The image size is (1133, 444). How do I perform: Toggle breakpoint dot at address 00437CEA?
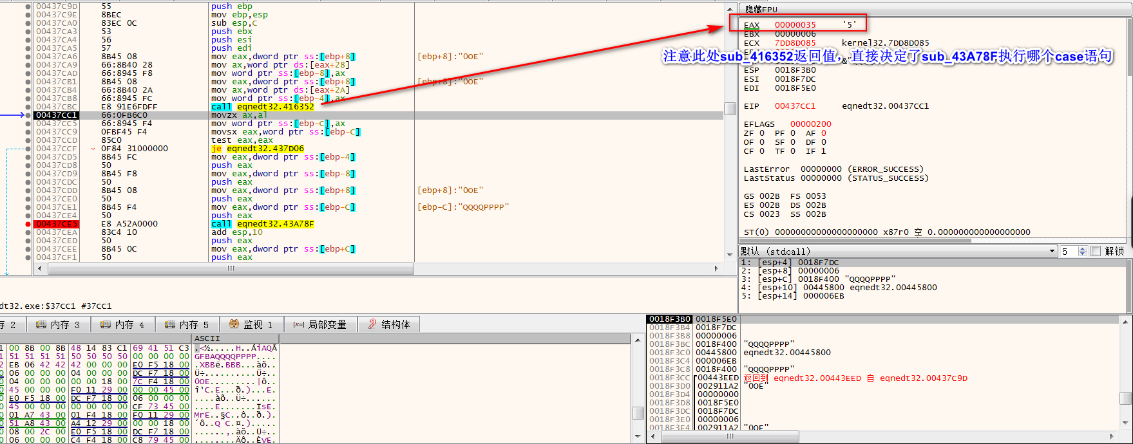(x=28, y=232)
